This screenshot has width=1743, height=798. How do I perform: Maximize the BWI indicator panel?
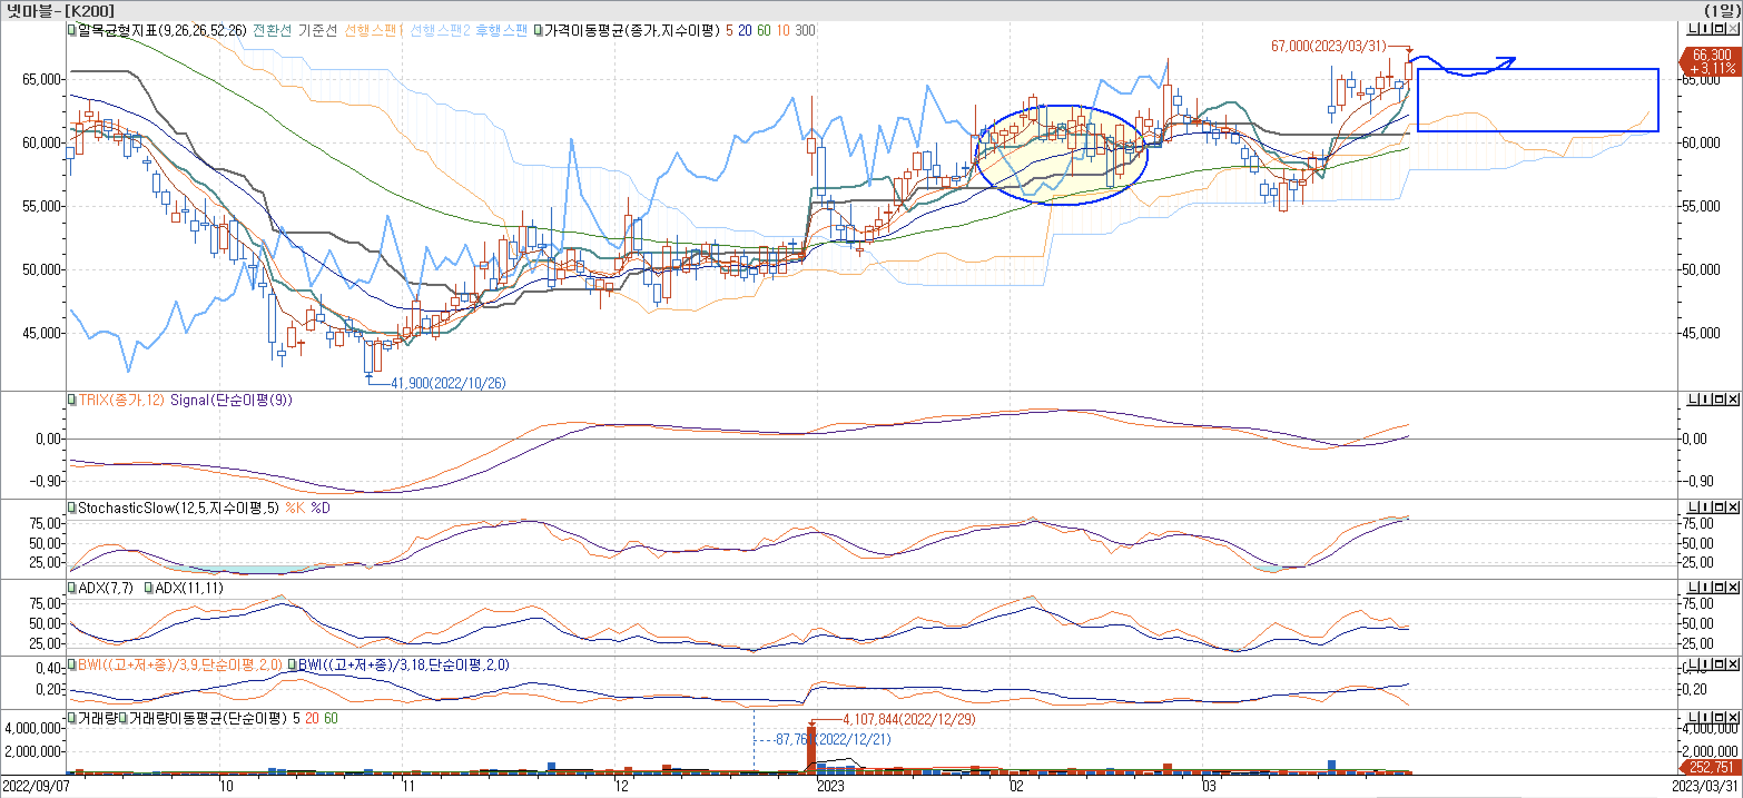pos(1720,664)
